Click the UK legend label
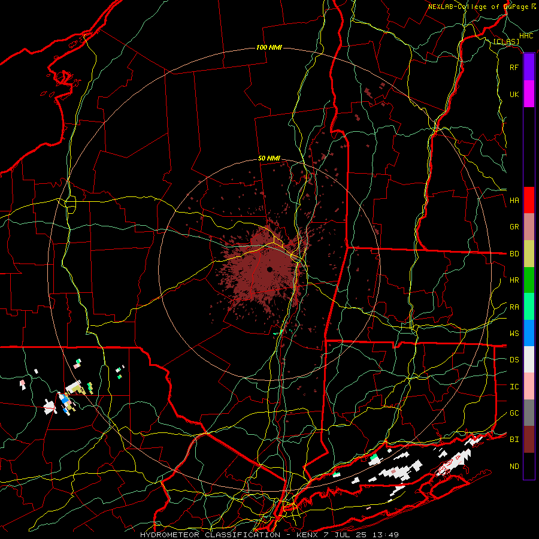The width and height of the screenshot is (539, 539). tap(514, 94)
